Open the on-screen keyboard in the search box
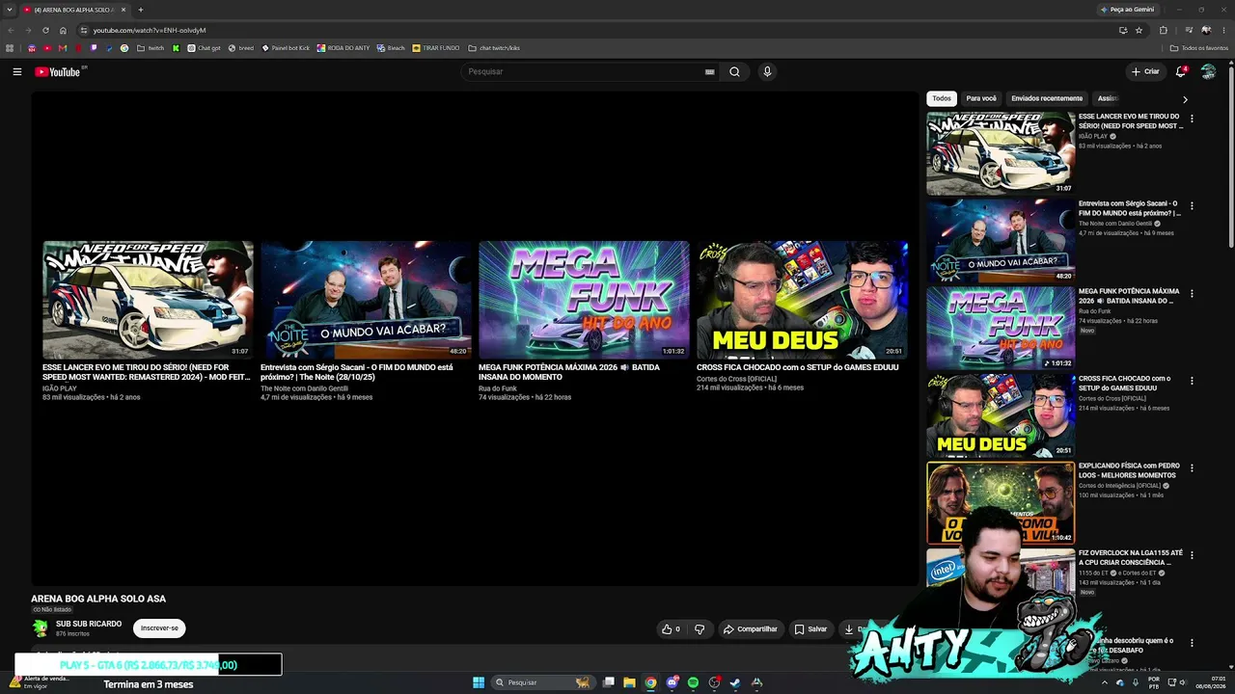 710,71
